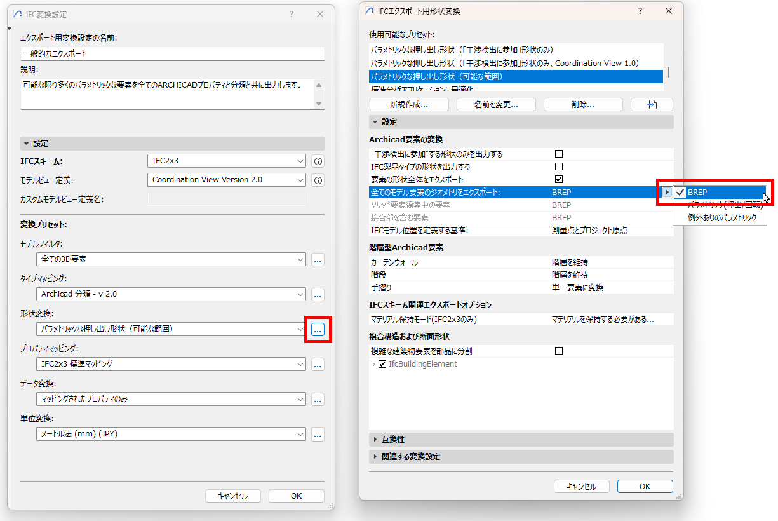Click 階段 row value 階層を維持
778x521 pixels.
point(570,274)
